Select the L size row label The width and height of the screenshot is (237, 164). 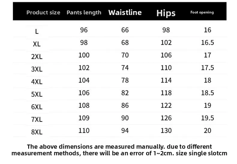coord(37,31)
